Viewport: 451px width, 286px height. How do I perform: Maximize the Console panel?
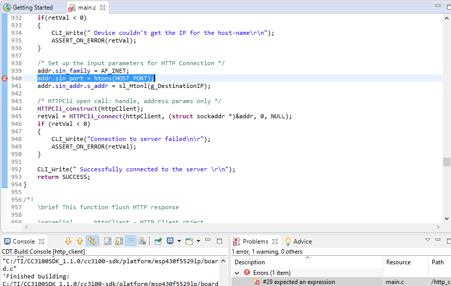point(219,241)
